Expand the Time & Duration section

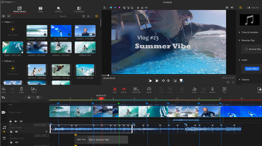(249, 32)
